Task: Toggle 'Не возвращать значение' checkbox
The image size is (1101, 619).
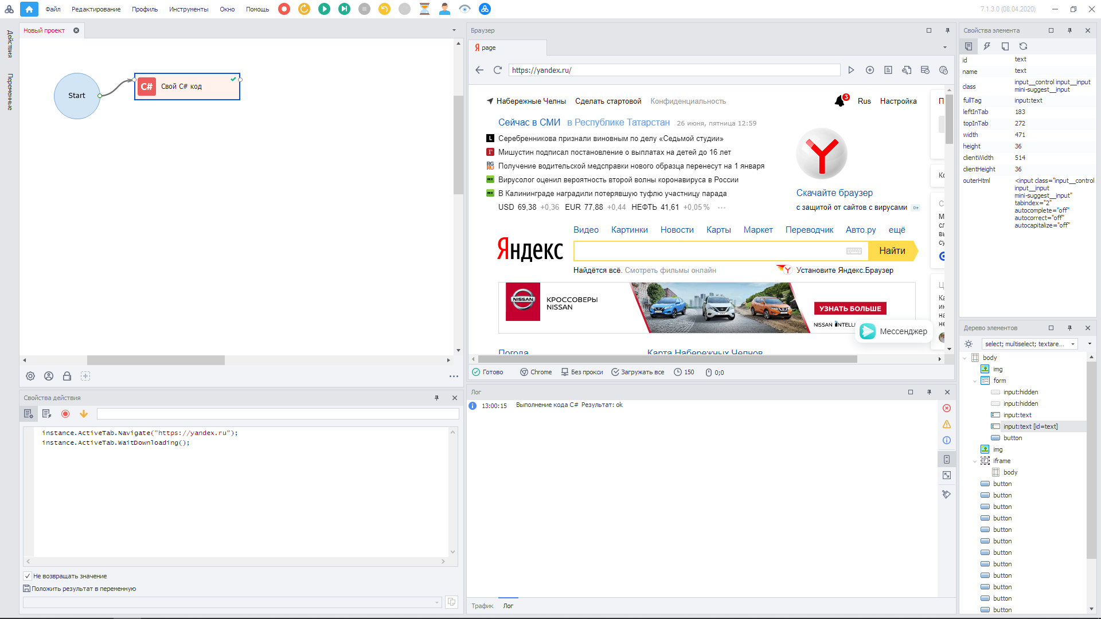Action: [x=28, y=576]
